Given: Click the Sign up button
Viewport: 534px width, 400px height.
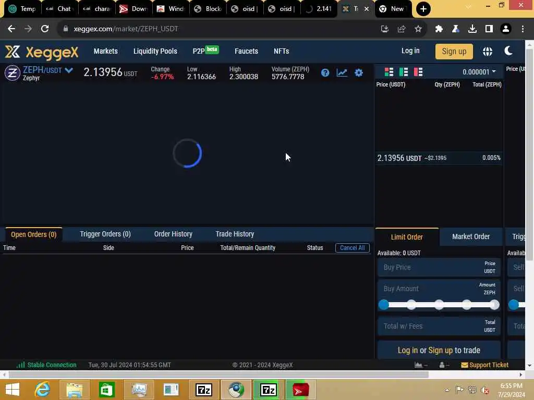Looking at the screenshot, I should tap(454, 52).
